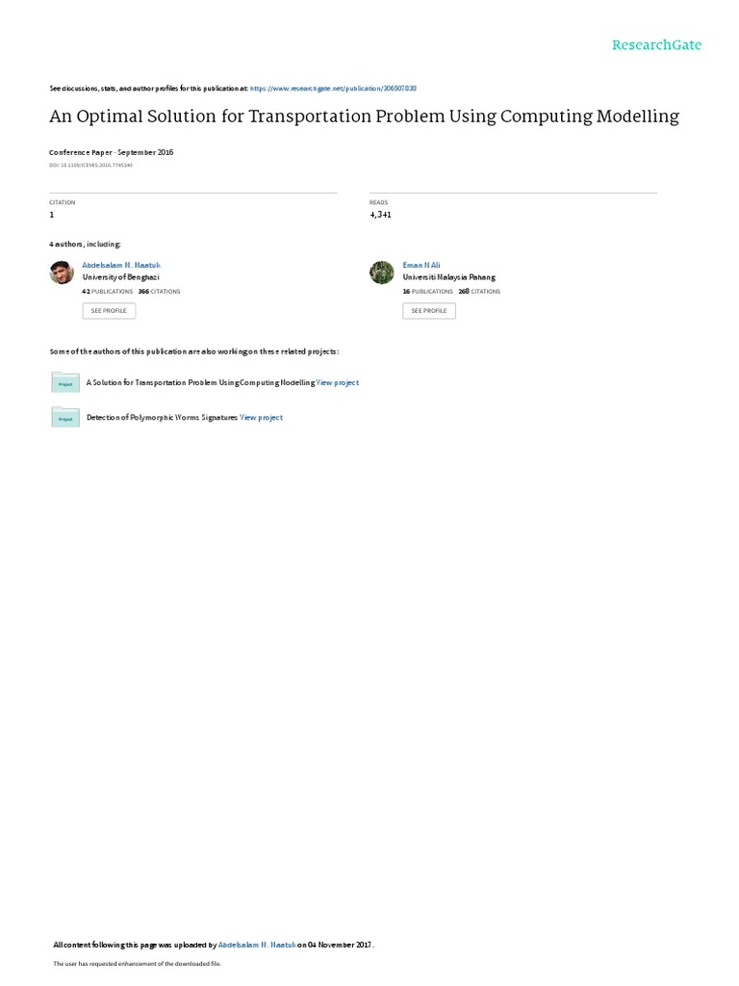View project for Polymorphic Worms Signatures
739x986 pixels.
[262, 418]
